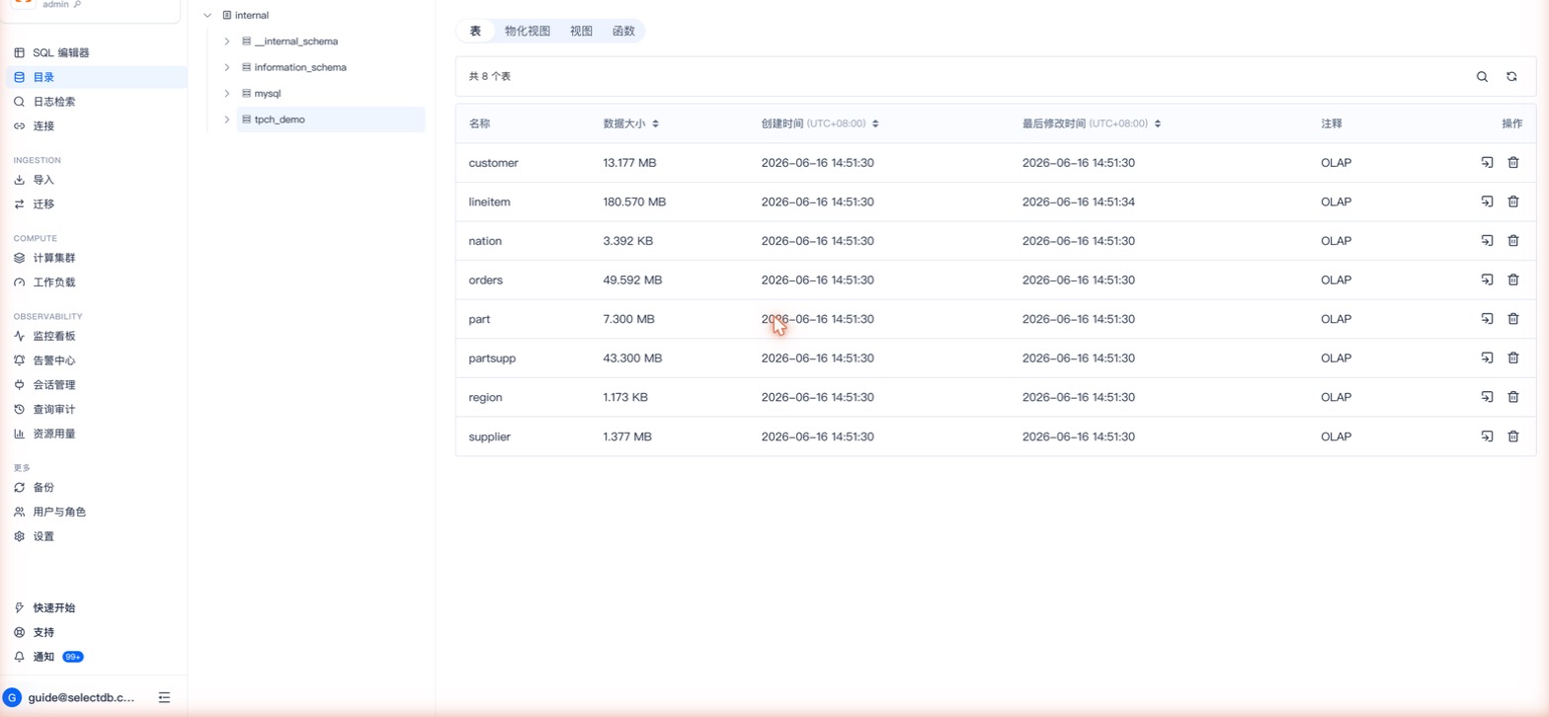
Task: Switch to the 视图 tab
Action: coord(582,31)
